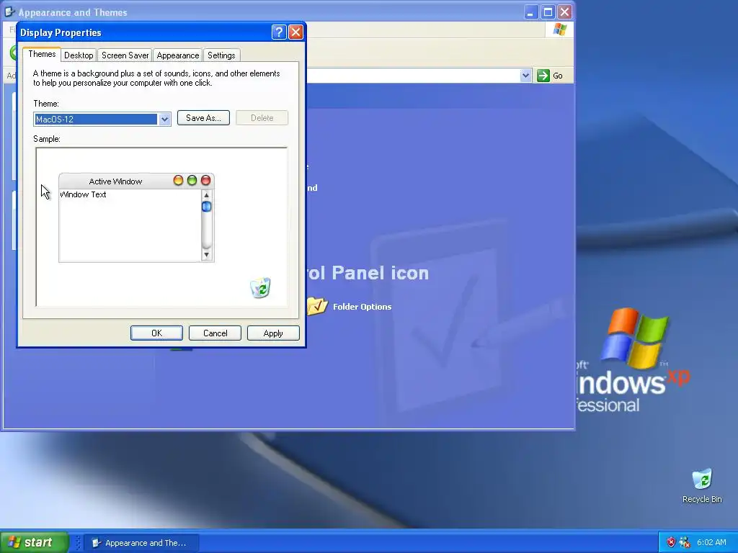The height and width of the screenshot is (553, 738).
Task: Click the Themes tab
Action: 42,54
